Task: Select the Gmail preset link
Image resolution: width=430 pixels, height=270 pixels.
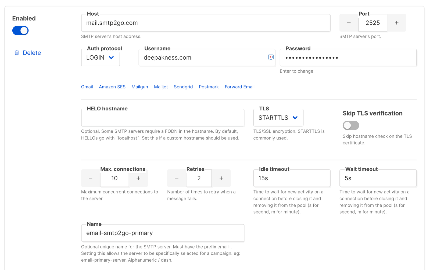Action: (x=87, y=87)
